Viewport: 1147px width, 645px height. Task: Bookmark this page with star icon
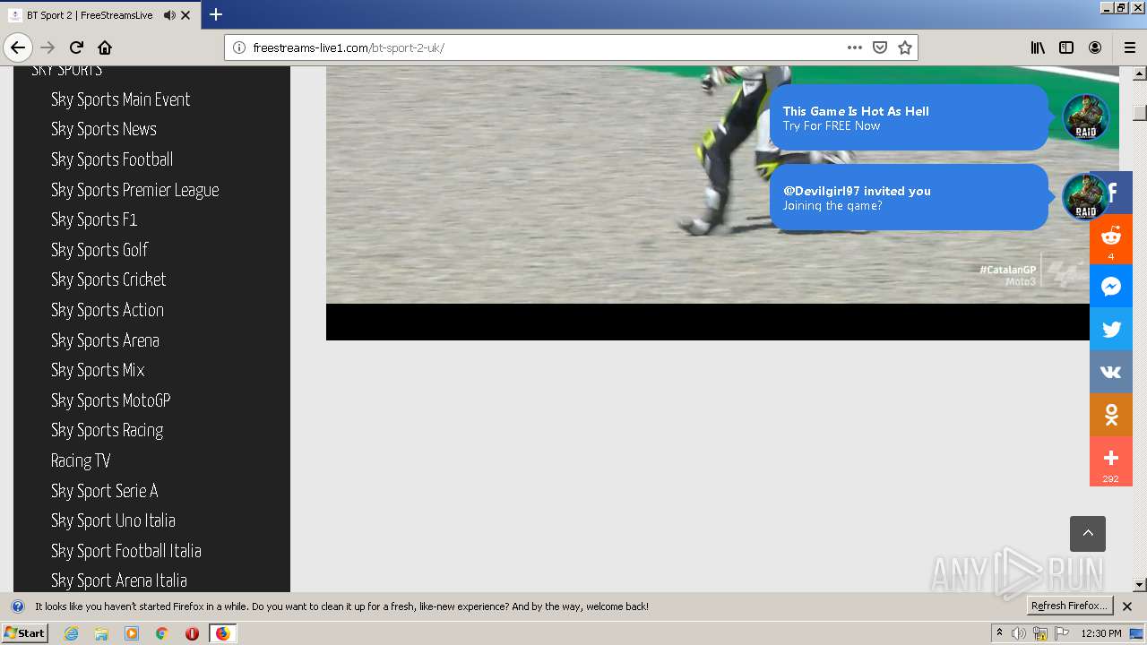click(x=905, y=47)
